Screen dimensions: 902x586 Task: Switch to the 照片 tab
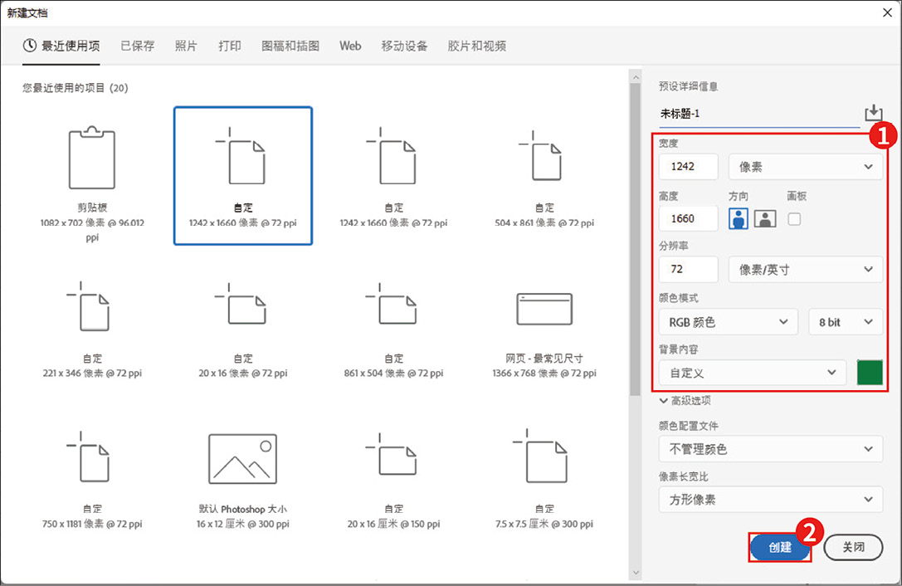(x=186, y=46)
